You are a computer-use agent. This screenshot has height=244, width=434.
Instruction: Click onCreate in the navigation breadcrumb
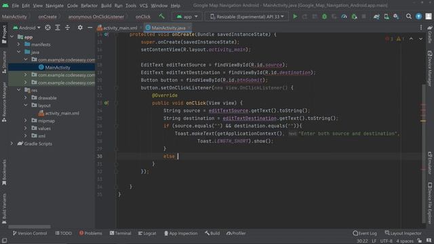point(47,16)
